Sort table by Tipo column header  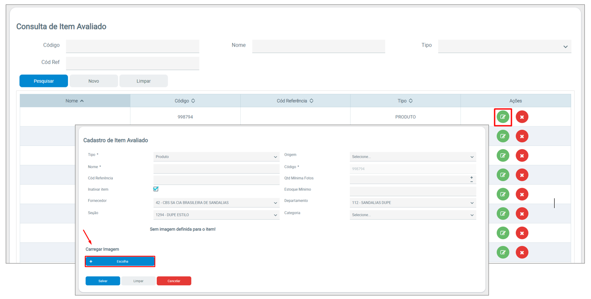click(x=410, y=101)
